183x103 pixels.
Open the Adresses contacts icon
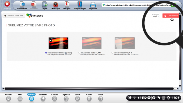[43, 99]
